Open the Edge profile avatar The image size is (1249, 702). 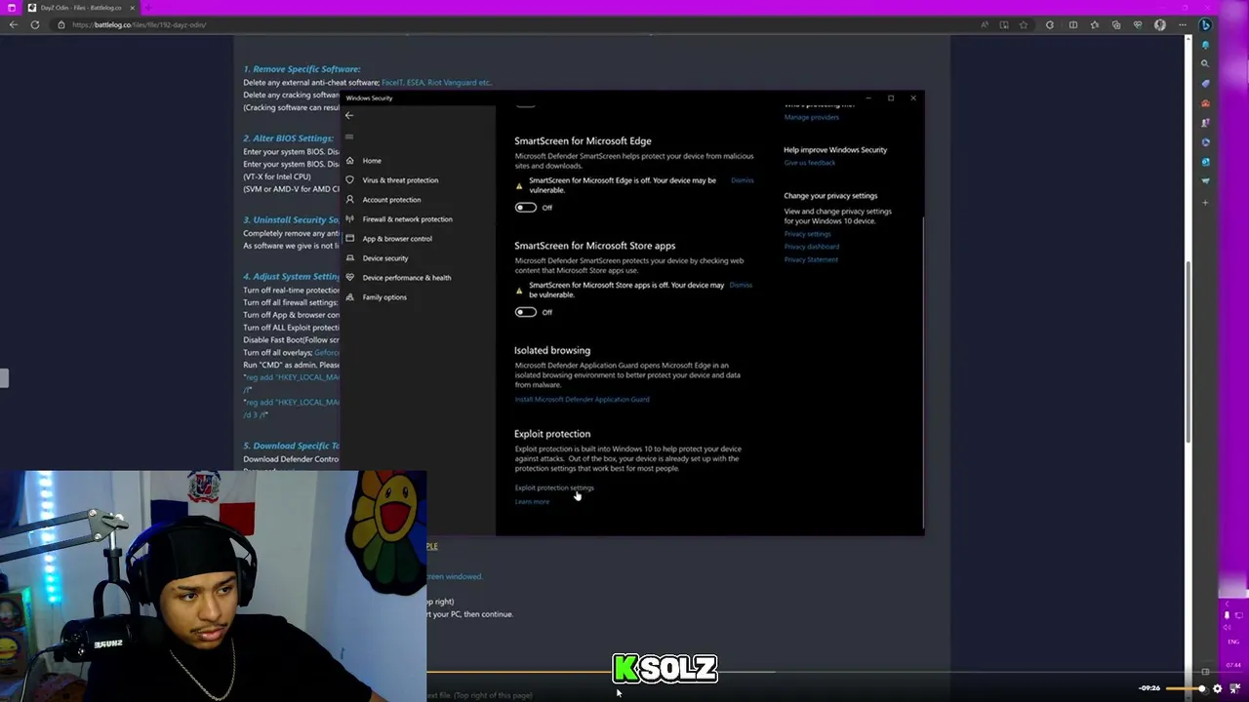coord(1159,24)
